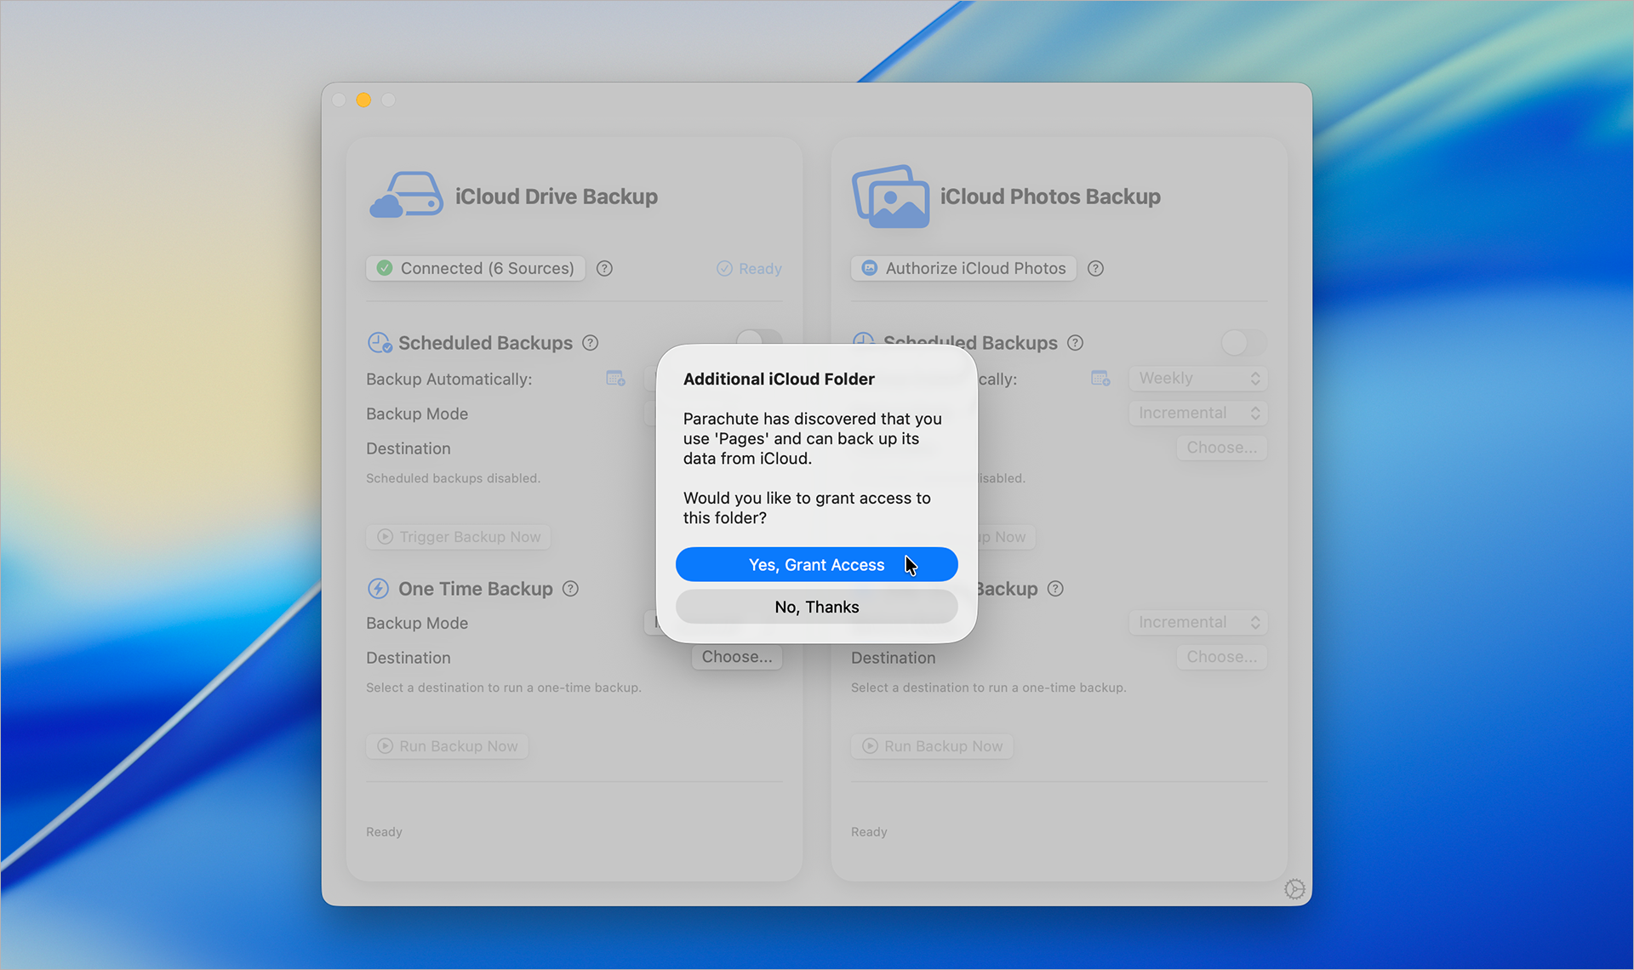The width and height of the screenshot is (1634, 970).
Task: Click Drive Backup Automatically calendar icon
Action: (x=615, y=379)
